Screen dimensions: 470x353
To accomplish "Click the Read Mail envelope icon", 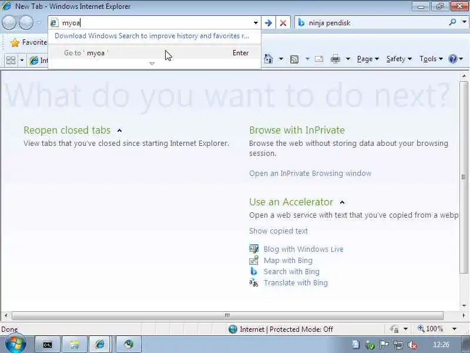I will (x=319, y=59).
